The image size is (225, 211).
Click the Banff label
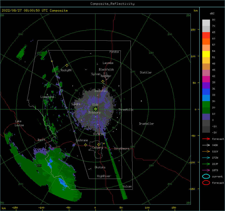41,140
